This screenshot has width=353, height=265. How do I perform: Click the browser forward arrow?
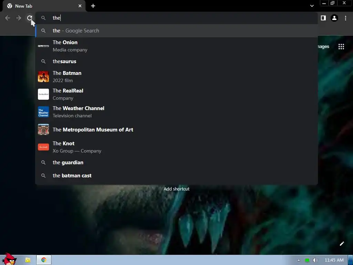click(x=19, y=18)
